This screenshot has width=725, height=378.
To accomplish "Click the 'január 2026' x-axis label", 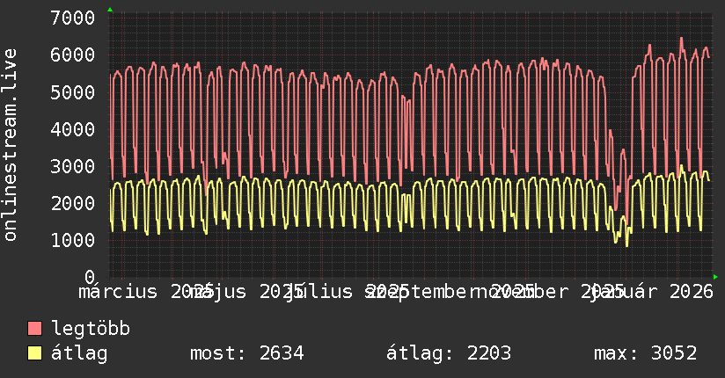I will (653, 292).
